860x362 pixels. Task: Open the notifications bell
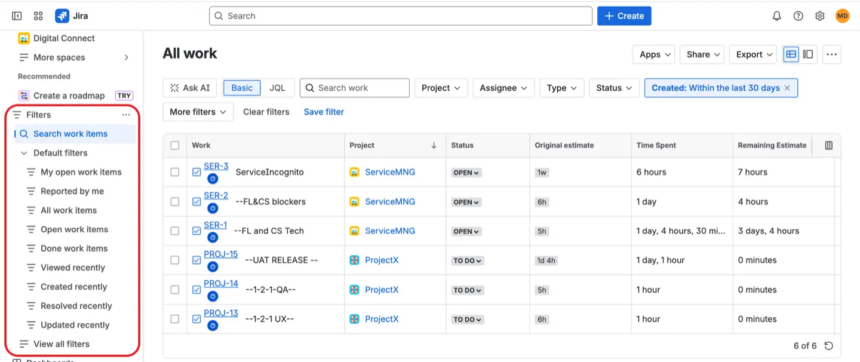777,16
